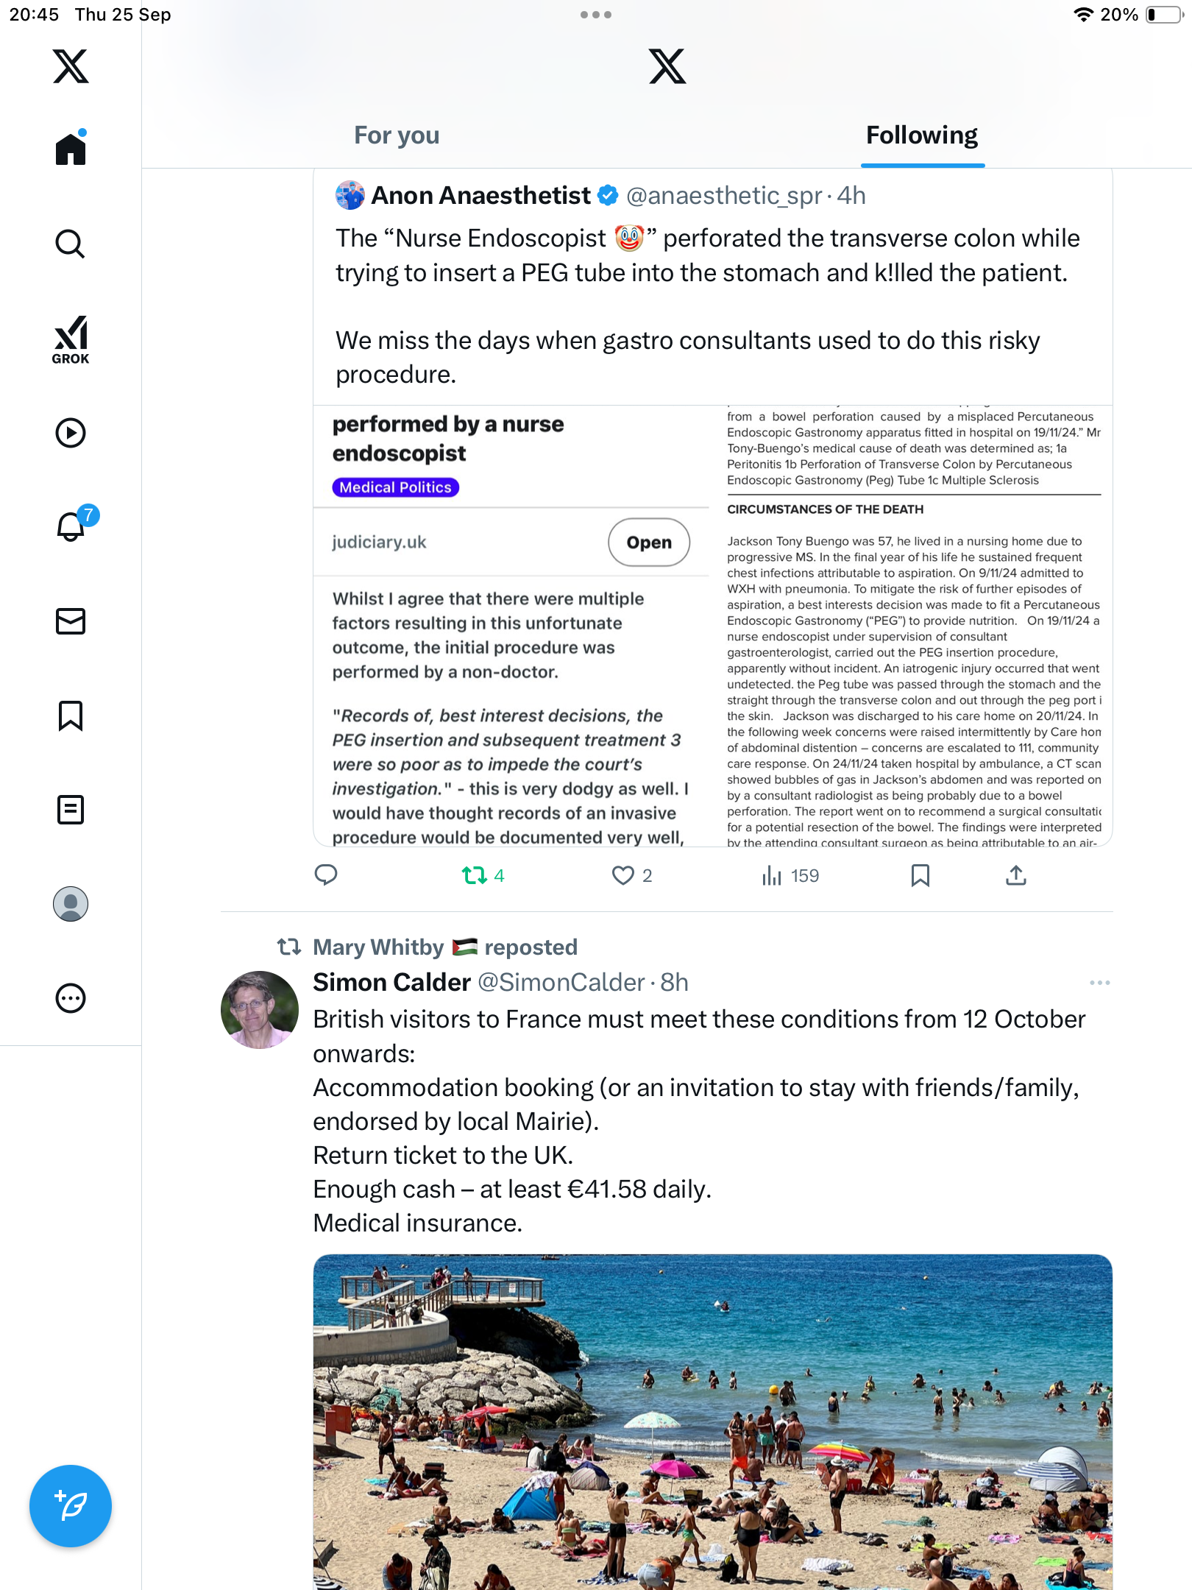Image resolution: width=1192 pixels, height=1590 pixels.
Task: Open the beach photo in Simon Calder's post
Action: pyautogui.click(x=712, y=1421)
